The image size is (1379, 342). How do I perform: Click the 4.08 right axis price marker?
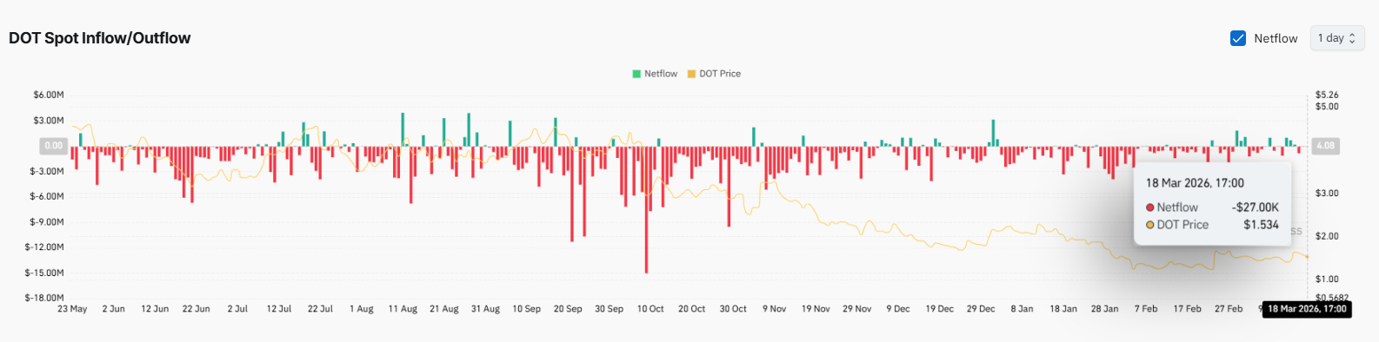[x=1325, y=146]
